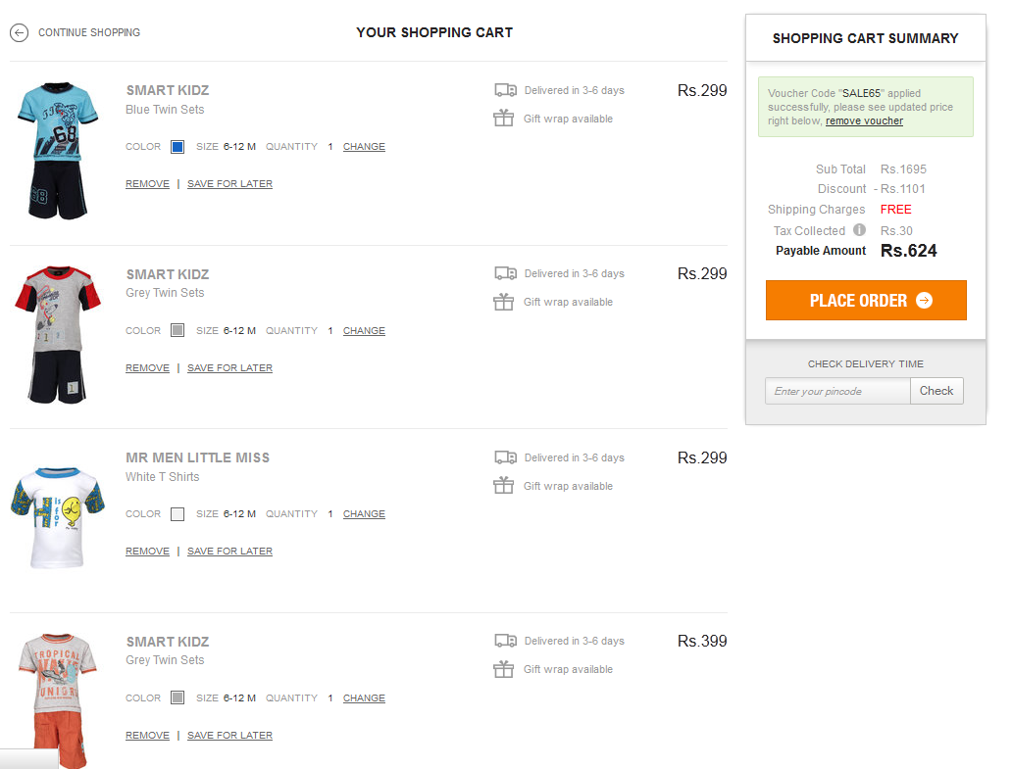Save Rs.299 Grey Twin Sets for later

(x=229, y=368)
